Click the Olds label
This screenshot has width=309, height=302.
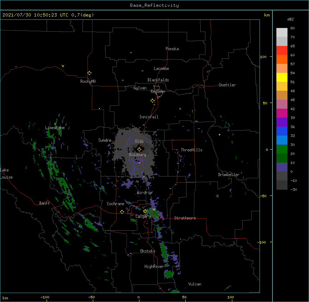pos(139,141)
